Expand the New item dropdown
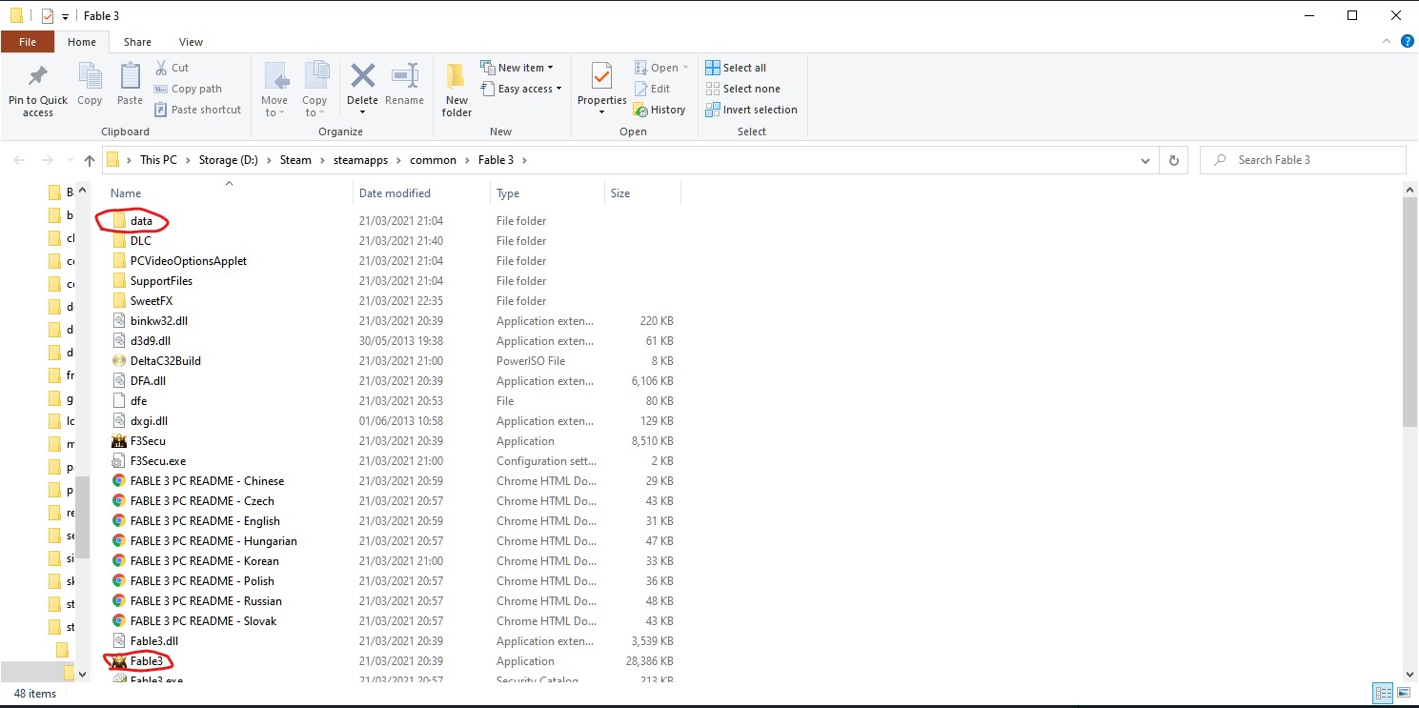This screenshot has height=708, width=1419. [x=551, y=68]
